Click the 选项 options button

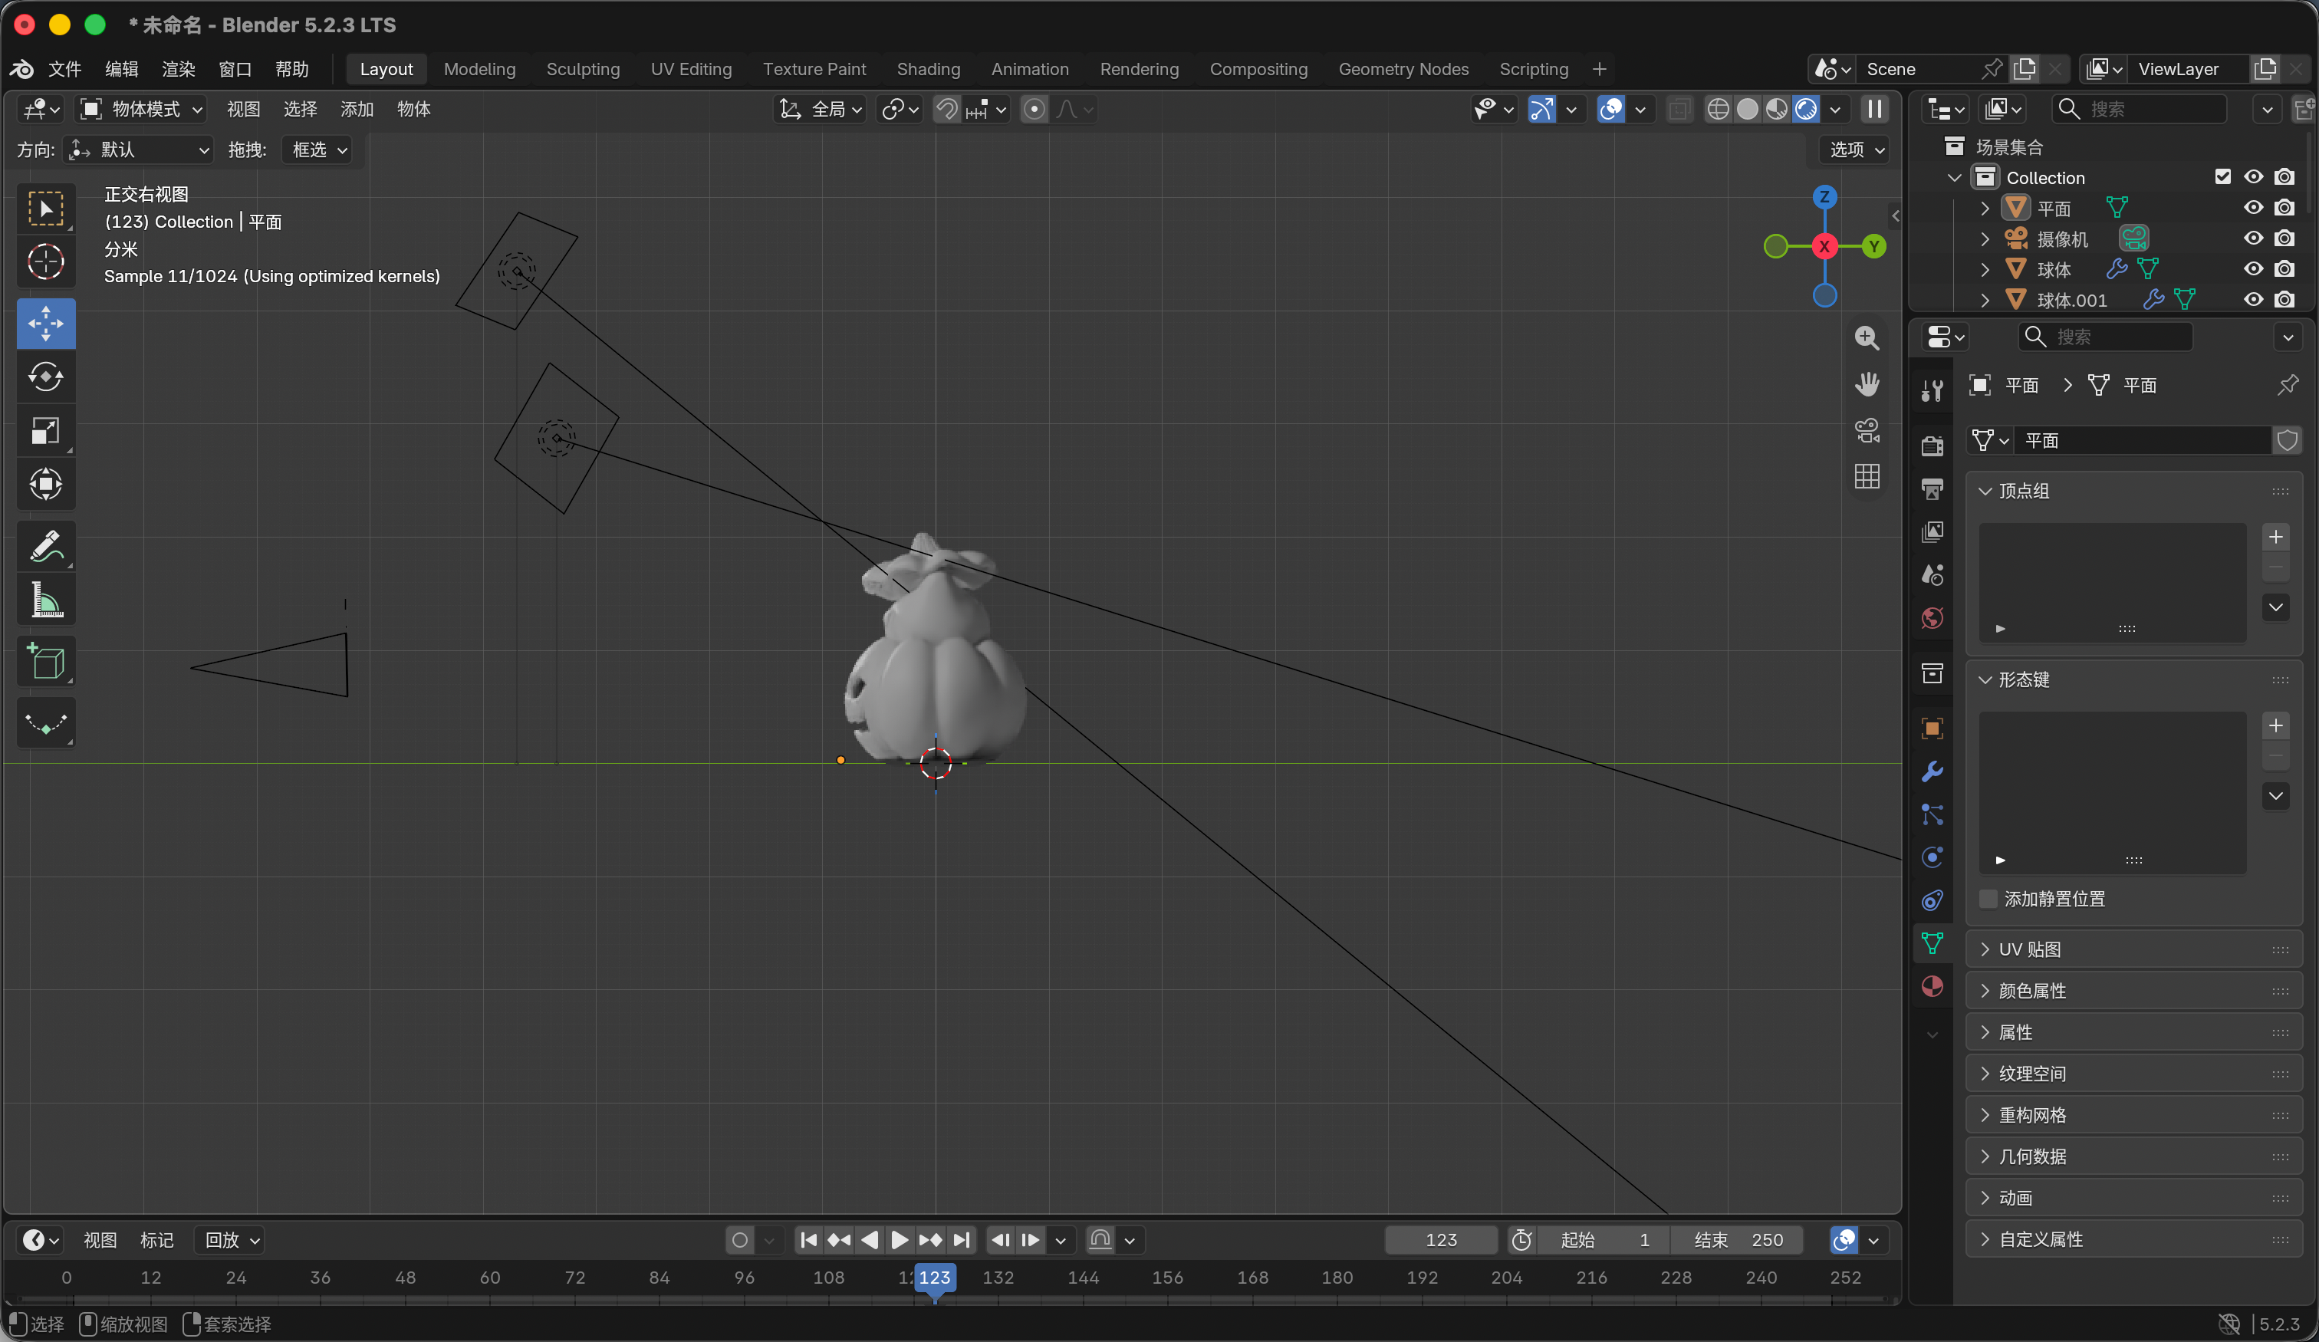point(1854,149)
